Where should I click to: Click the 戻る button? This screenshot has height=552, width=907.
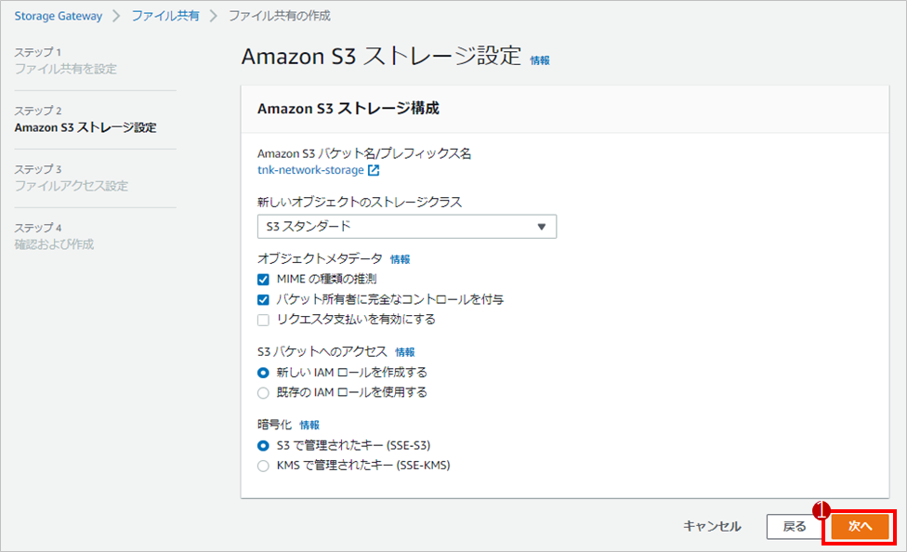pos(795,527)
